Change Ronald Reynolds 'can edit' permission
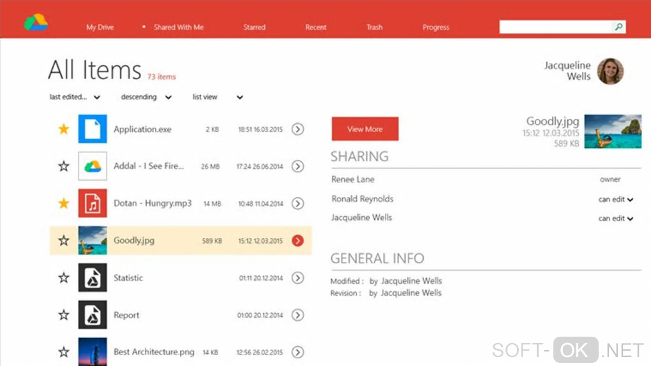Screen dimensions: 651x366 point(616,200)
